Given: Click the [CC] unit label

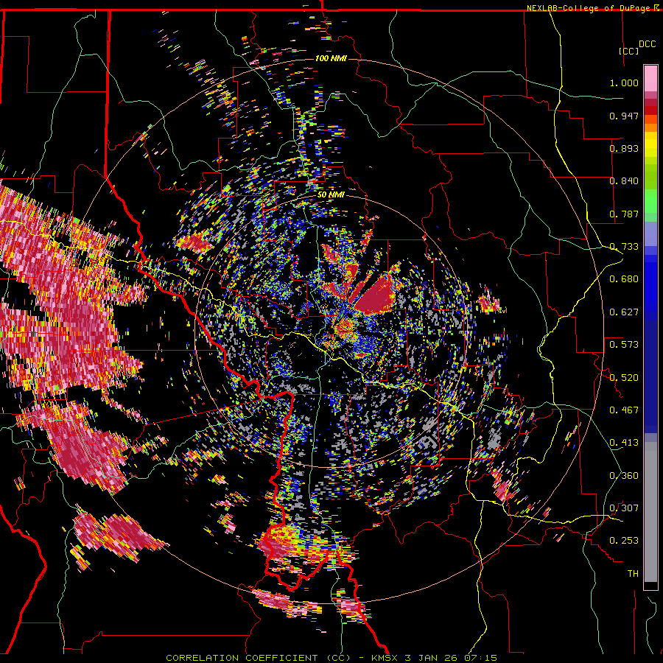Looking at the screenshot, I should pos(629,51).
